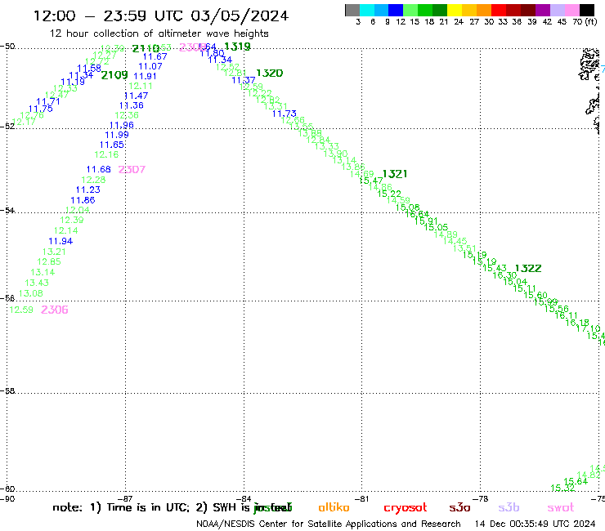The width and height of the screenshot is (605, 531).
Task: Click the wave height value '11.94'
Action: point(60,241)
